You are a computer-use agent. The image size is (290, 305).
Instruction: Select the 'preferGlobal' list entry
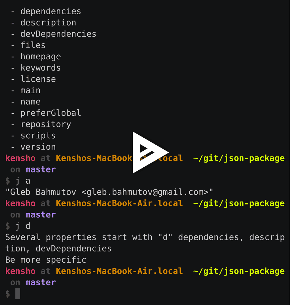click(x=51, y=113)
